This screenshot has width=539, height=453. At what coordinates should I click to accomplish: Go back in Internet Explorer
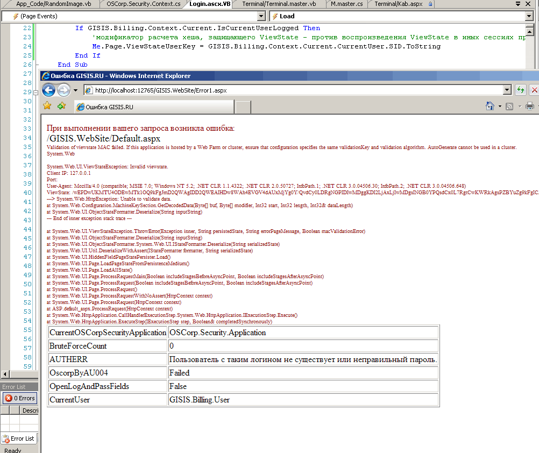pos(48,90)
